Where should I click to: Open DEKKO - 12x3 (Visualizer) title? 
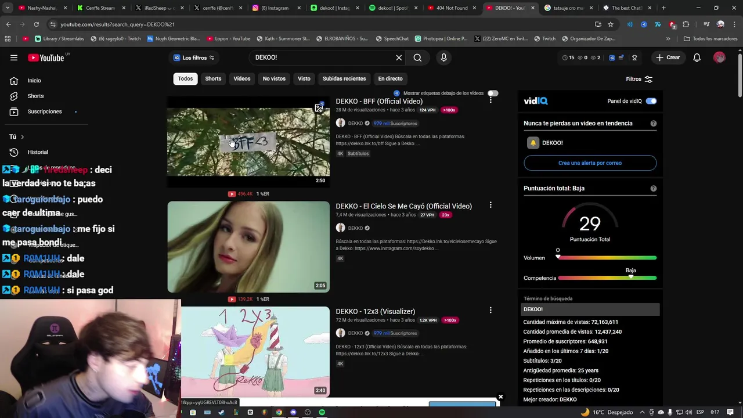pos(375,311)
